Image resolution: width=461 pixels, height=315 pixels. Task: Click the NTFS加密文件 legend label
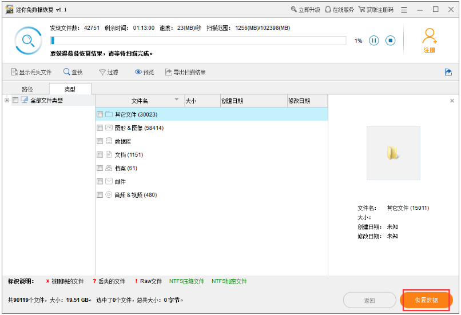(229, 281)
